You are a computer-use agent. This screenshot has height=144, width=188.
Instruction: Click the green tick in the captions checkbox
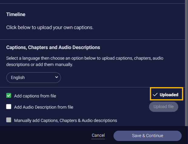click(9, 96)
